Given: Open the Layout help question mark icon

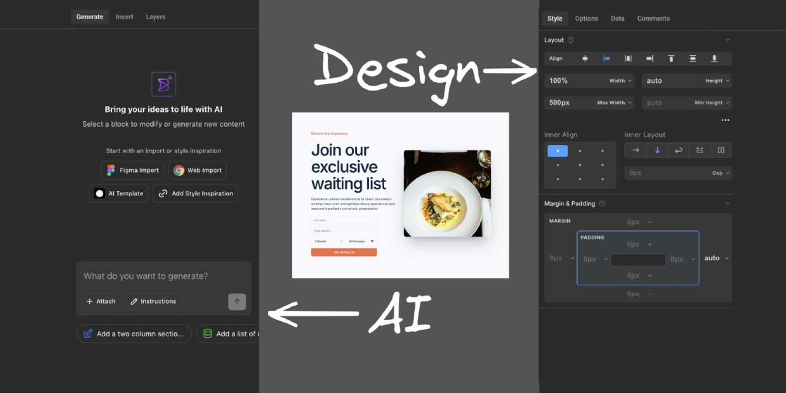Looking at the screenshot, I should pyautogui.click(x=571, y=40).
